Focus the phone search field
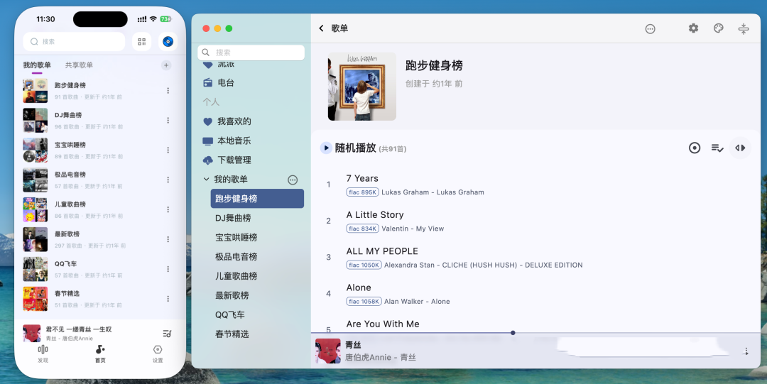This screenshot has width=767, height=384. pyautogui.click(x=75, y=42)
